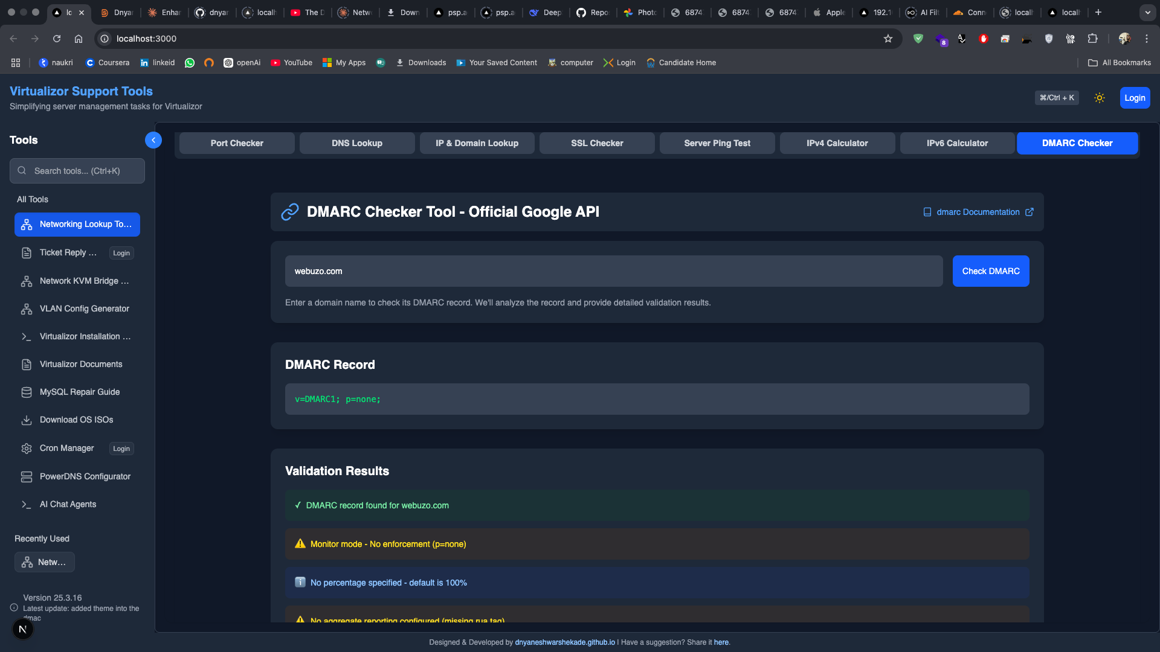Open a new browser tab with plus
The width and height of the screenshot is (1160, 652).
tap(1098, 12)
